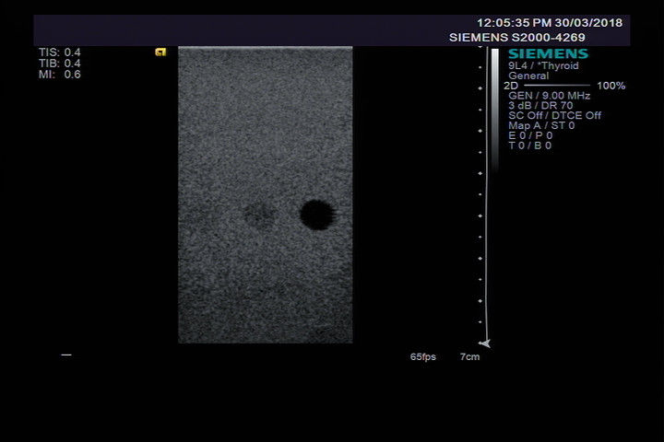Click the 7cm depth label

[469, 356]
